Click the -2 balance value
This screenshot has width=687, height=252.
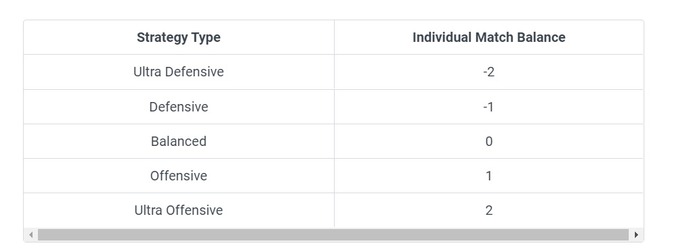(489, 72)
